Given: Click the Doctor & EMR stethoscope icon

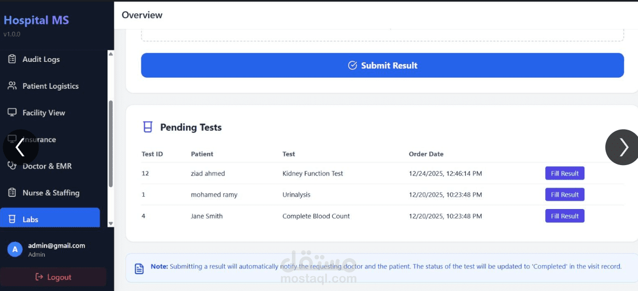Looking at the screenshot, I should tap(12, 166).
